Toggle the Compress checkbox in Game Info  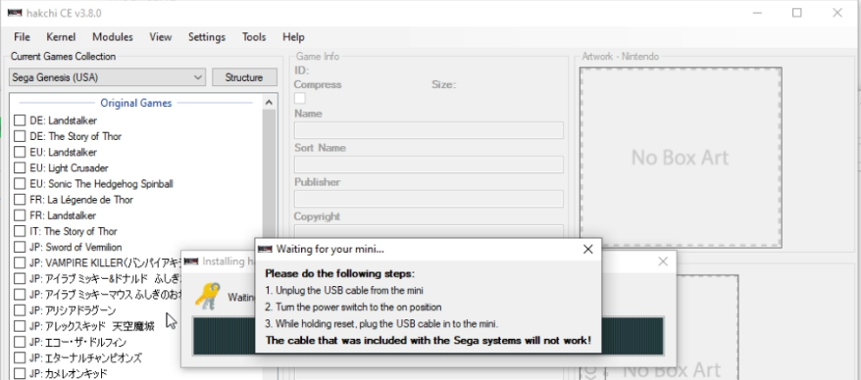click(300, 99)
